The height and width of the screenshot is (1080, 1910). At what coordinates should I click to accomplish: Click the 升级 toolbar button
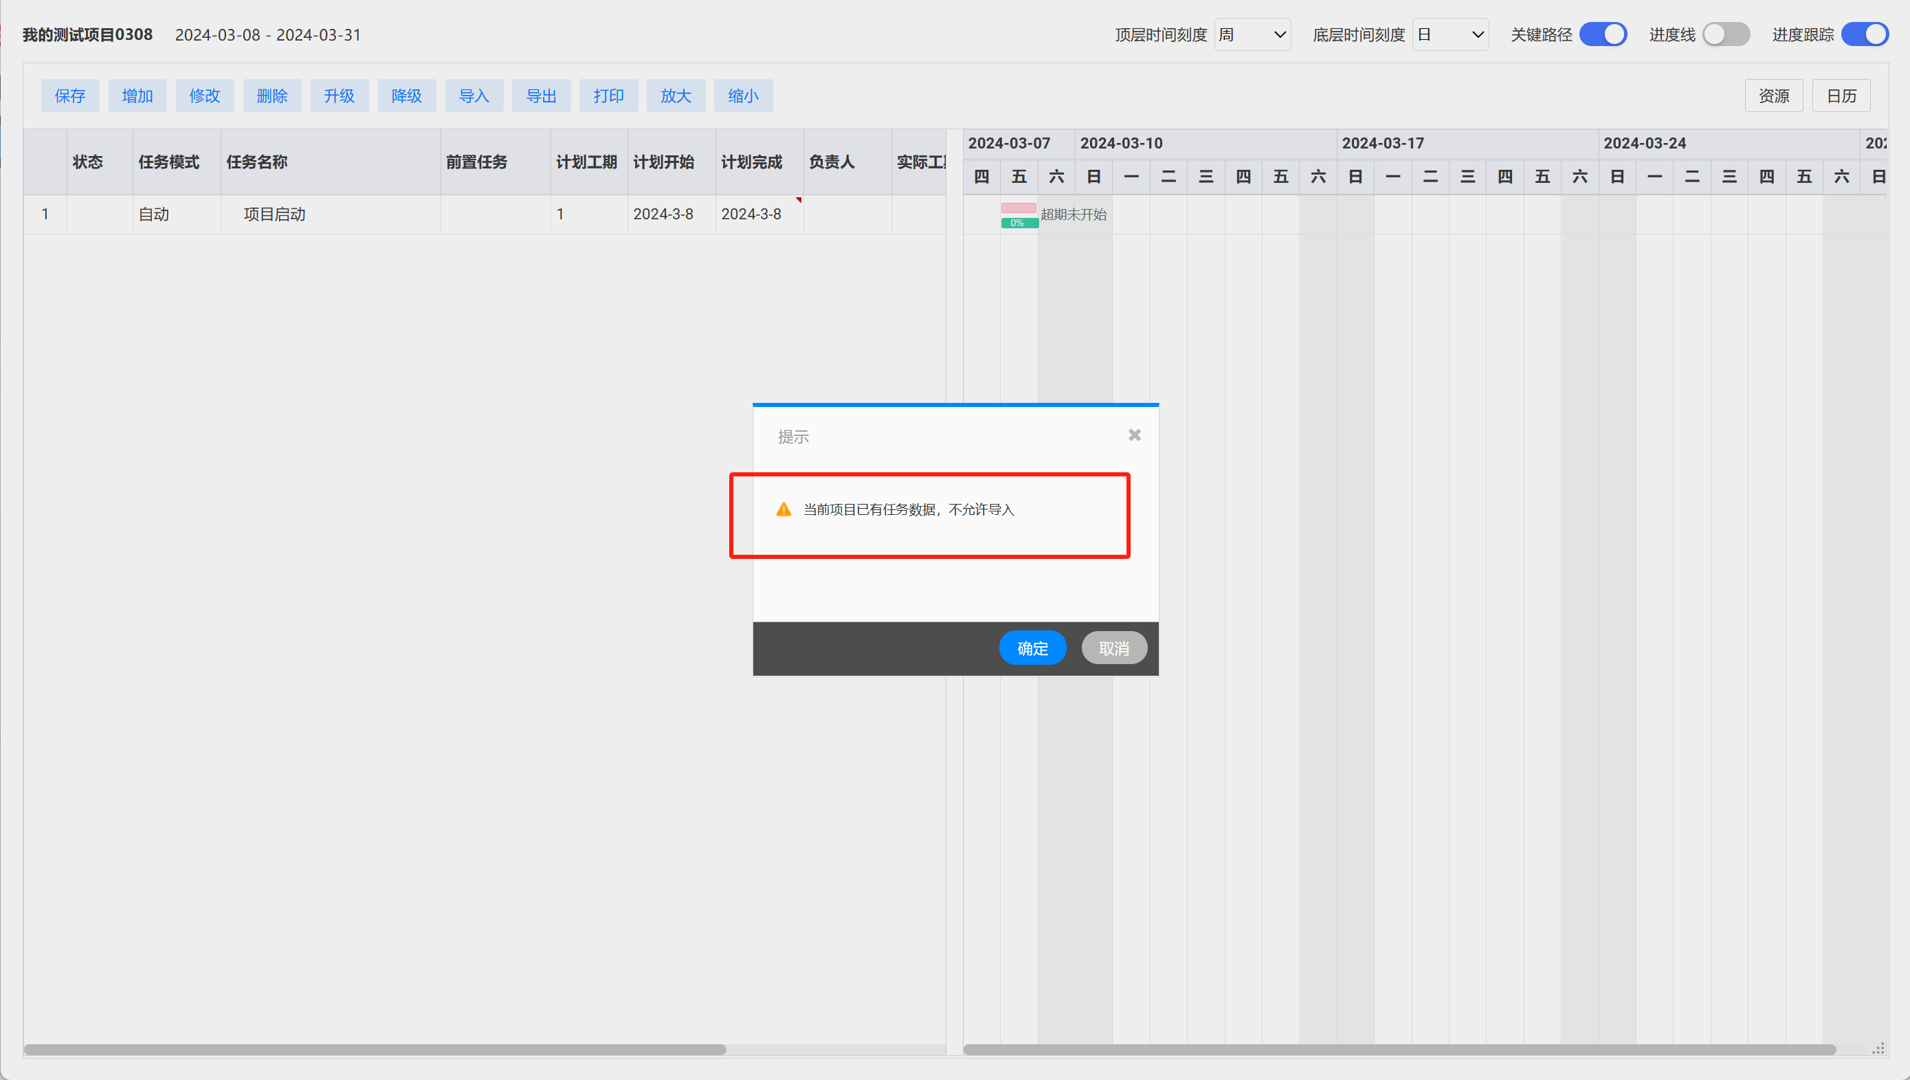[339, 96]
